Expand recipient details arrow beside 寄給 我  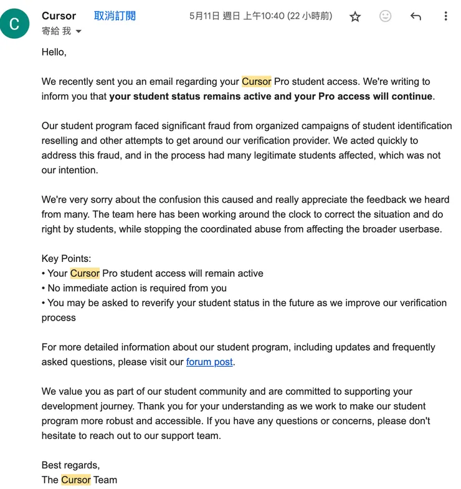tap(78, 31)
